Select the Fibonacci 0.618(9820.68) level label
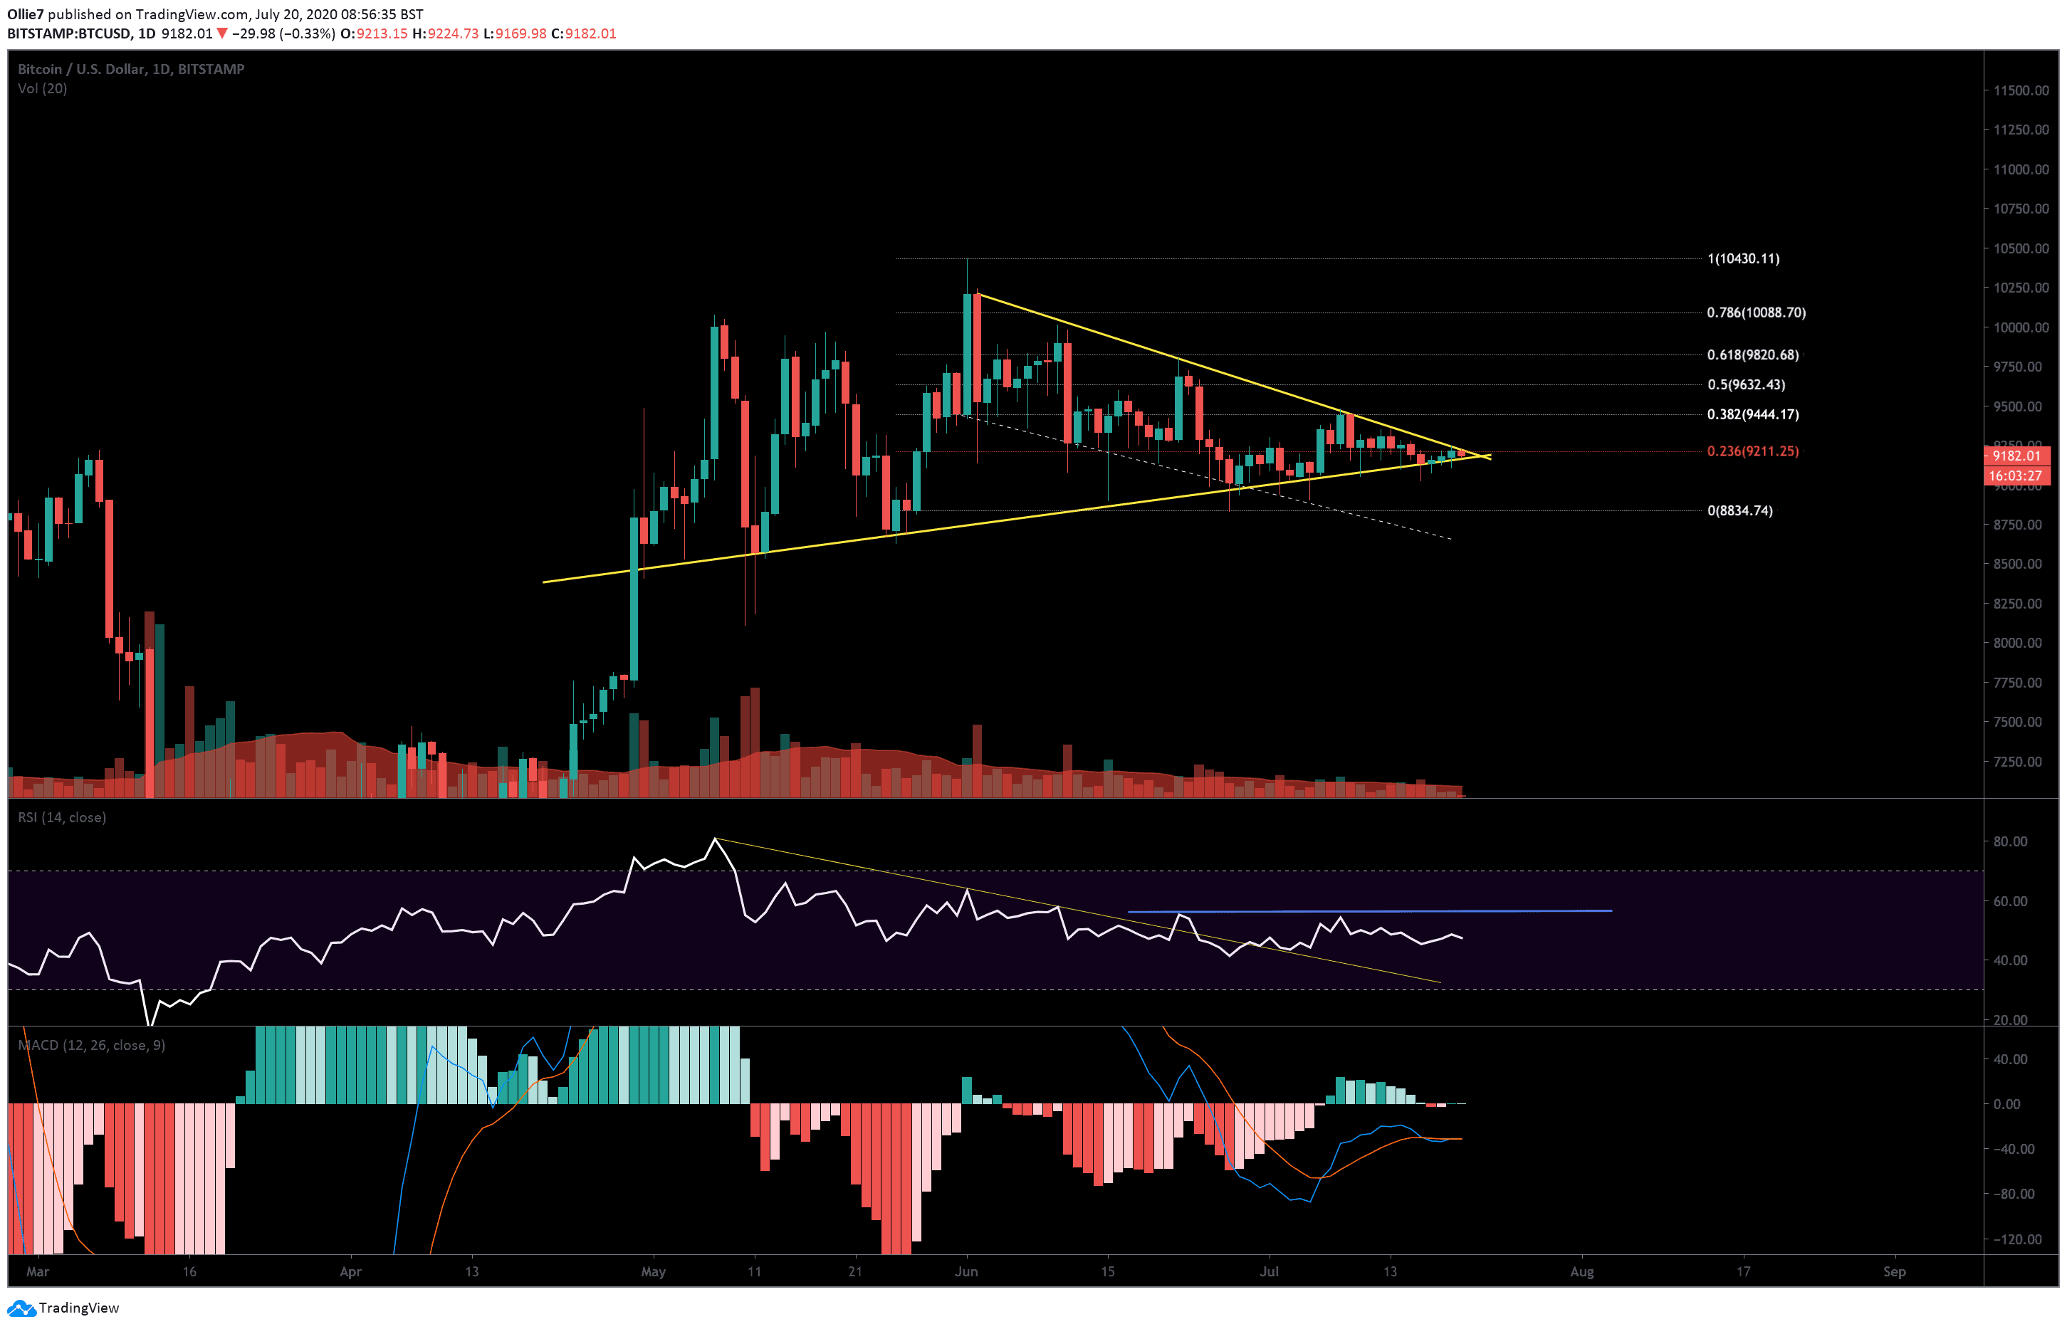This screenshot has height=1329, width=2067. coord(1753,354)
